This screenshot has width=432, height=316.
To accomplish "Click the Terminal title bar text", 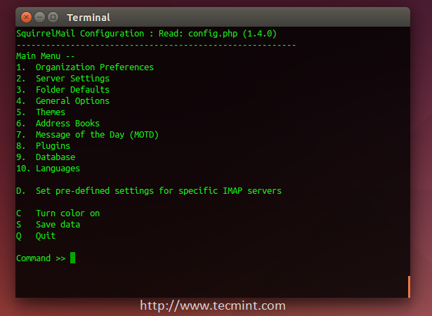I will [x=88, y=17].
